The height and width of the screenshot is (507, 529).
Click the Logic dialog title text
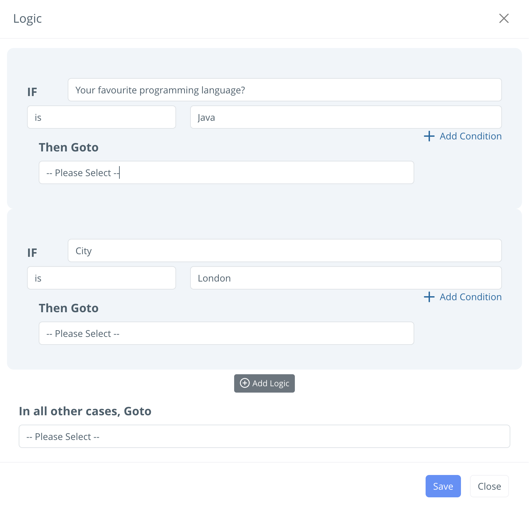(27, 19)
